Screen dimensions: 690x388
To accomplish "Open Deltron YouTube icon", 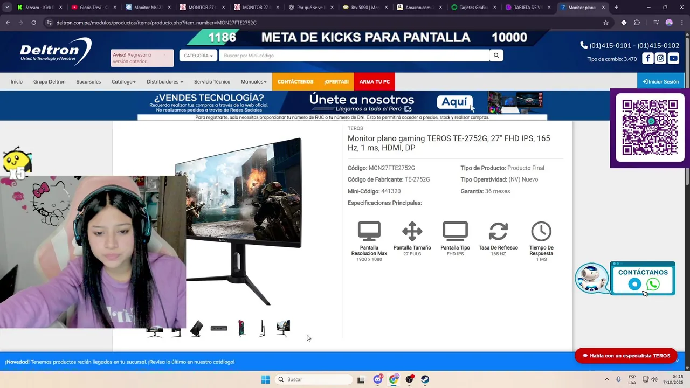I will coord(673,58).
